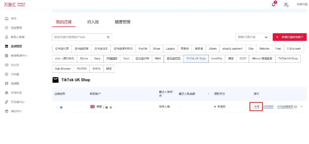Image resolution: width=309 pixels, height=144 pixels.
Task: Click the user profile avatar icon
Action: click(x=286, y=5)
